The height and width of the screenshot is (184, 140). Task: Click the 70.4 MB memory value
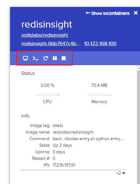pos(99,85)
